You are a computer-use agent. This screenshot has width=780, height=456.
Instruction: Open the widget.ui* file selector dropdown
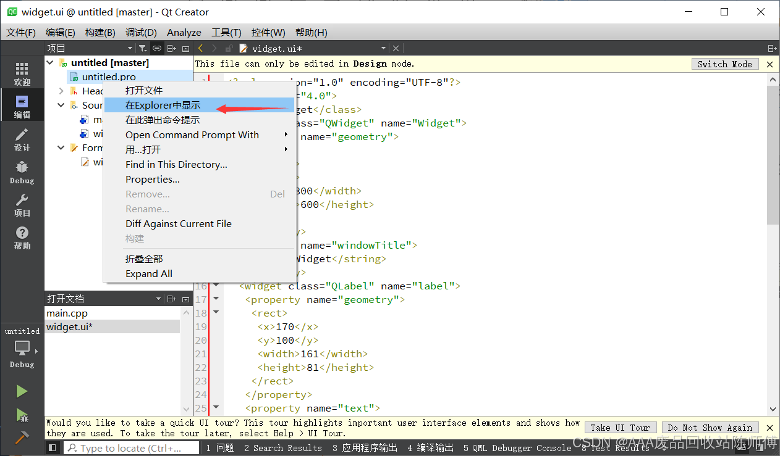click(383, 48)
